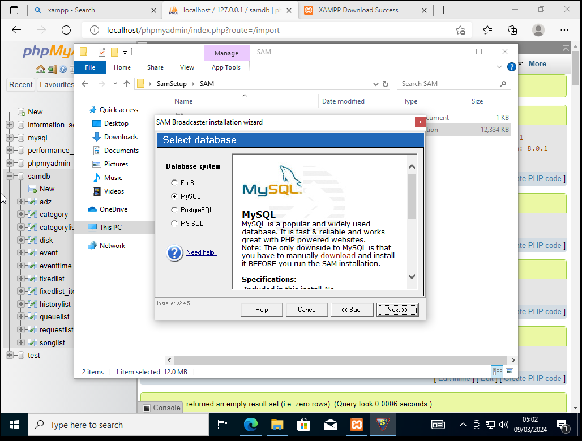Viewport: 582px width, 441px height.
Task: Select the FireBird database option
Action: pyautogui.click(x=174, y=183)
